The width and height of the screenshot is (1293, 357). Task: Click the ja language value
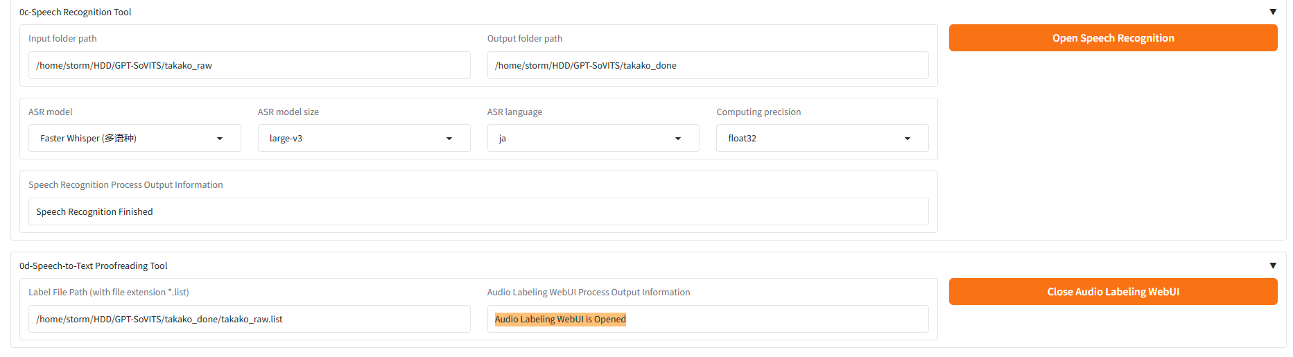tap(503, 139)
